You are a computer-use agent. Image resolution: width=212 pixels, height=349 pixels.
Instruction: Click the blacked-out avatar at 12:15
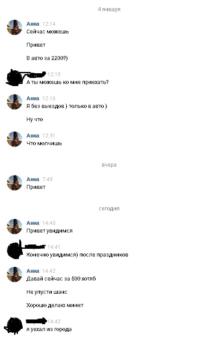[x=15, y=78]
